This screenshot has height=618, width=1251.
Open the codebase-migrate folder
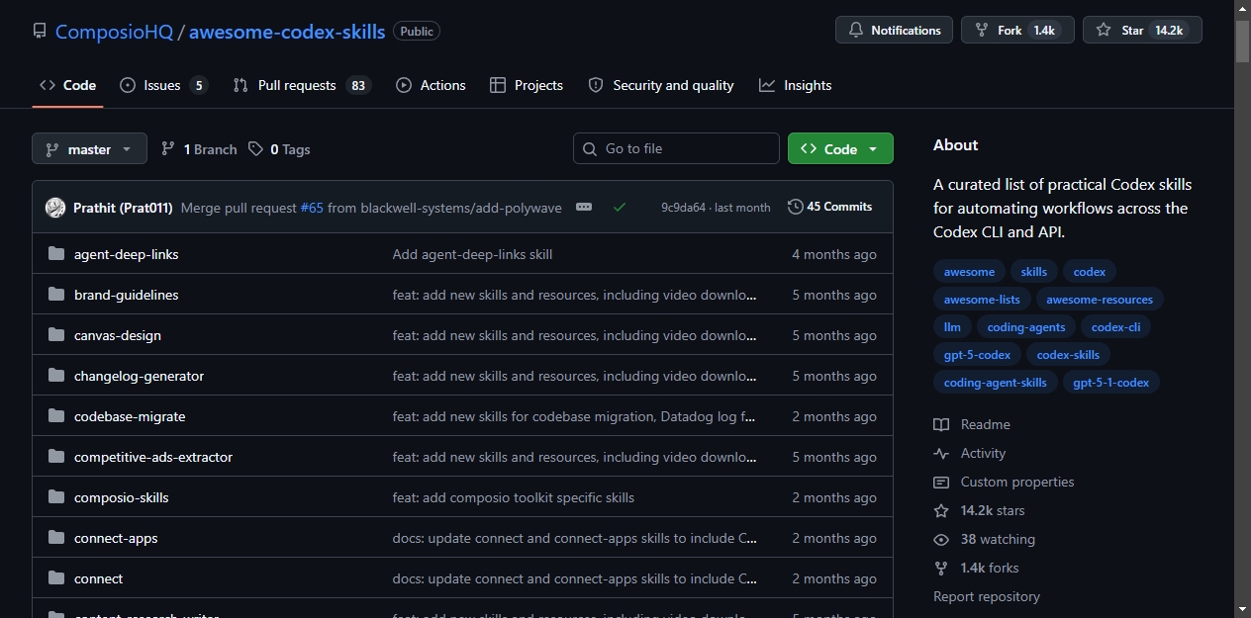coord(130,416)
